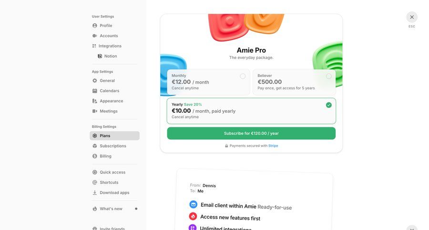Click the Download apps icon
Viewport: 429px width, 230px height.
[x=94, y=193]
